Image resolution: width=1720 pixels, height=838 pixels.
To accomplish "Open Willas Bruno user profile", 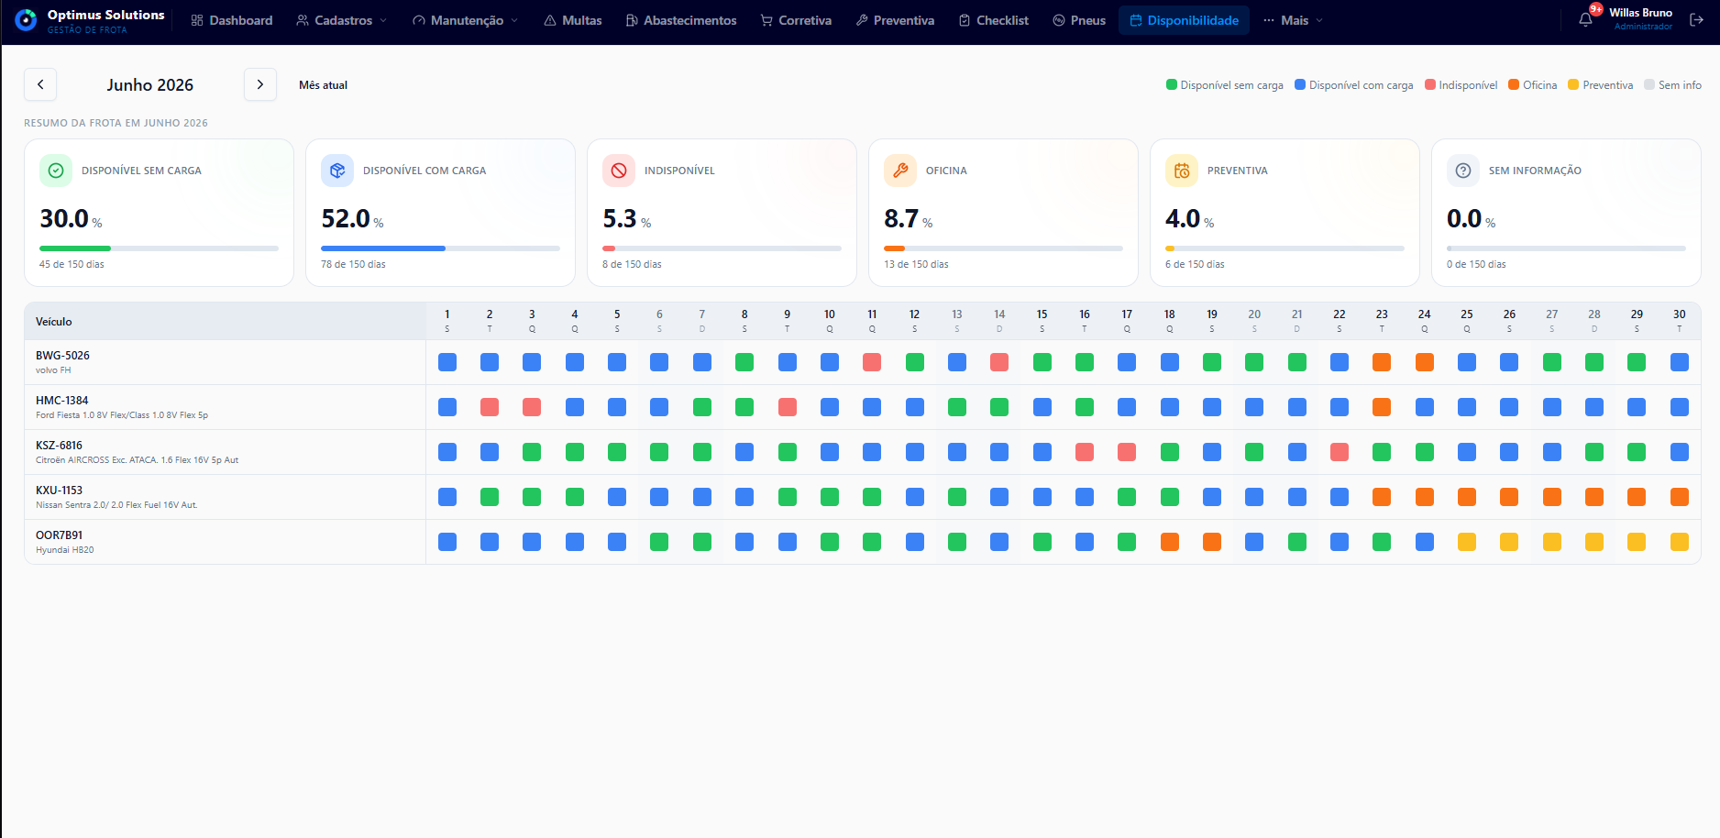I will pos(1640,19).
